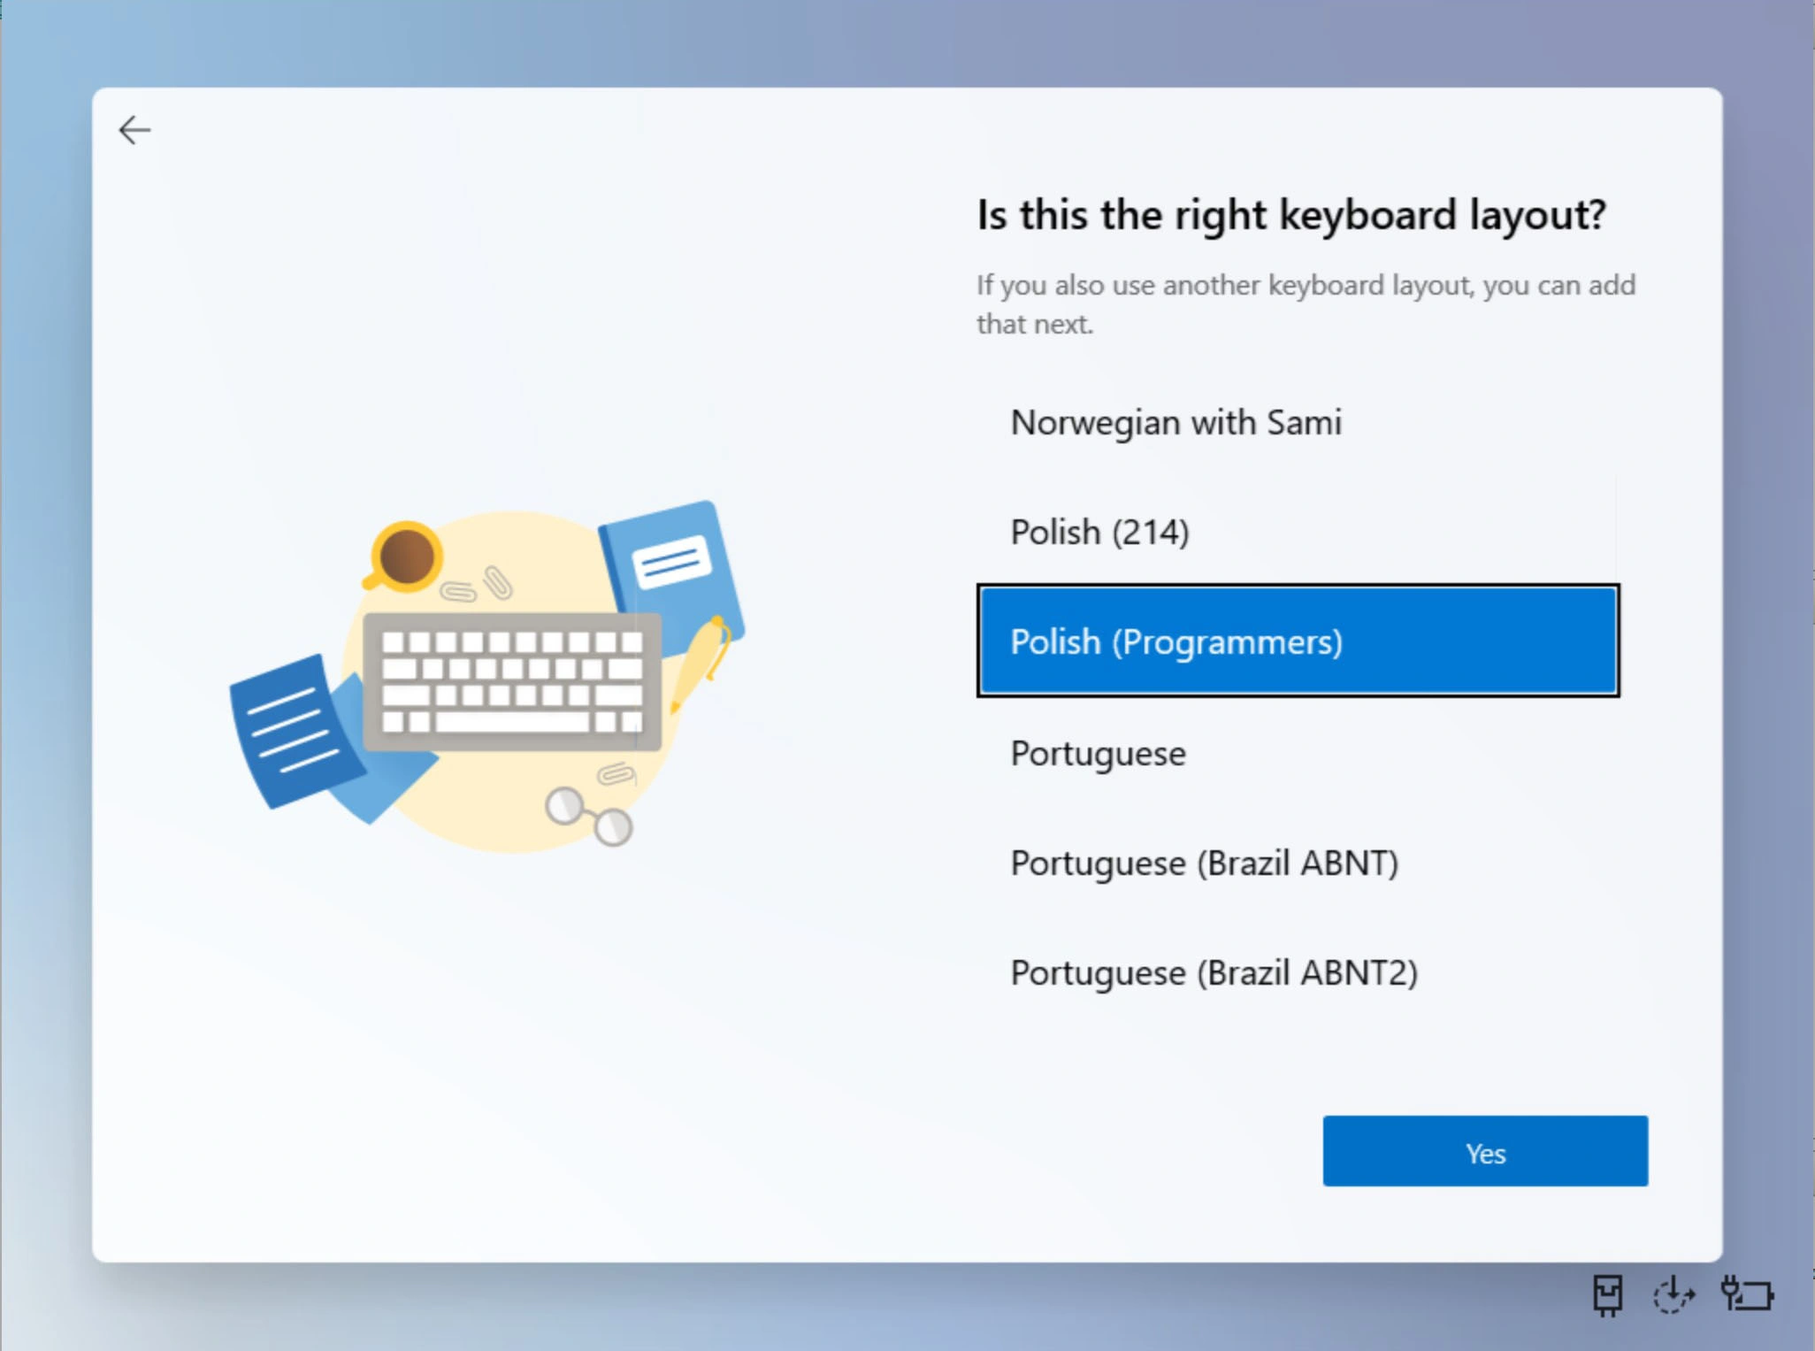Click the network download status icon
Image resolution: width=1815 pixels, height=1351 pixels.
1673,1295
